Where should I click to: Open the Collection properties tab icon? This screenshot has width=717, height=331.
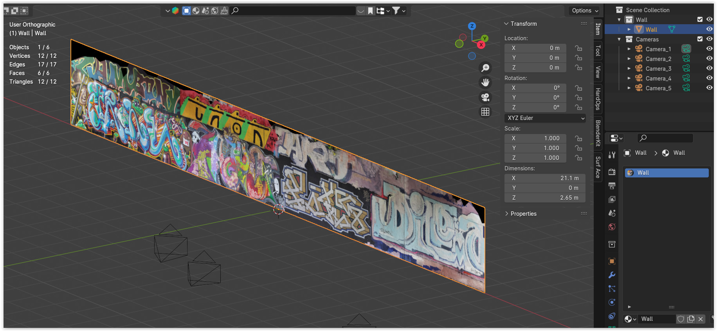tap(612, 244)
